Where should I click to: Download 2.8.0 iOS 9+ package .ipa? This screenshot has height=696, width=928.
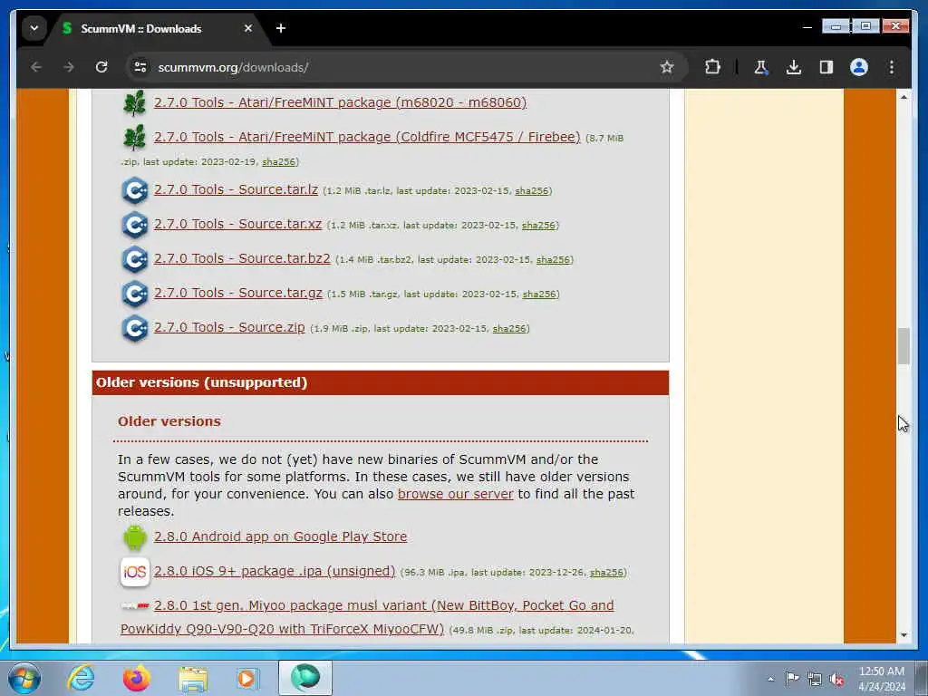[x=275, y=571]
